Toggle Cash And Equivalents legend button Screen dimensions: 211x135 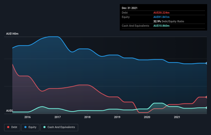pos(59,127)
